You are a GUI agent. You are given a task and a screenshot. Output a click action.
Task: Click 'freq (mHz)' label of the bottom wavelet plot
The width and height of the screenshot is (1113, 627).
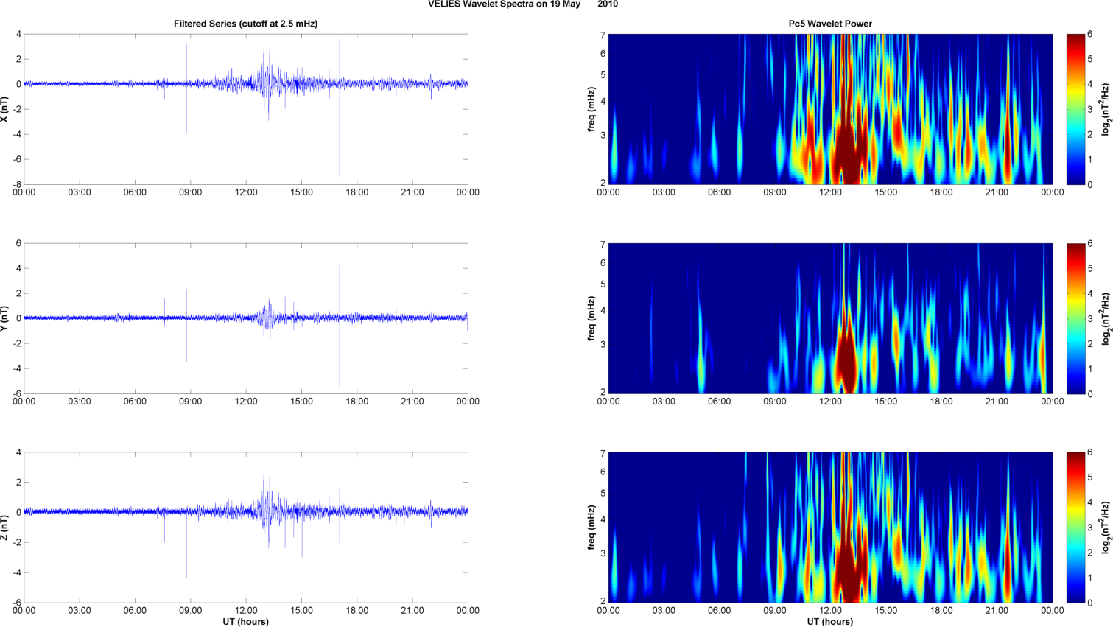(591, 528)
